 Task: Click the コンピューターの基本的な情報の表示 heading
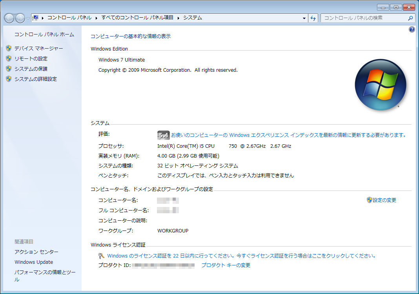coord(130,36)
